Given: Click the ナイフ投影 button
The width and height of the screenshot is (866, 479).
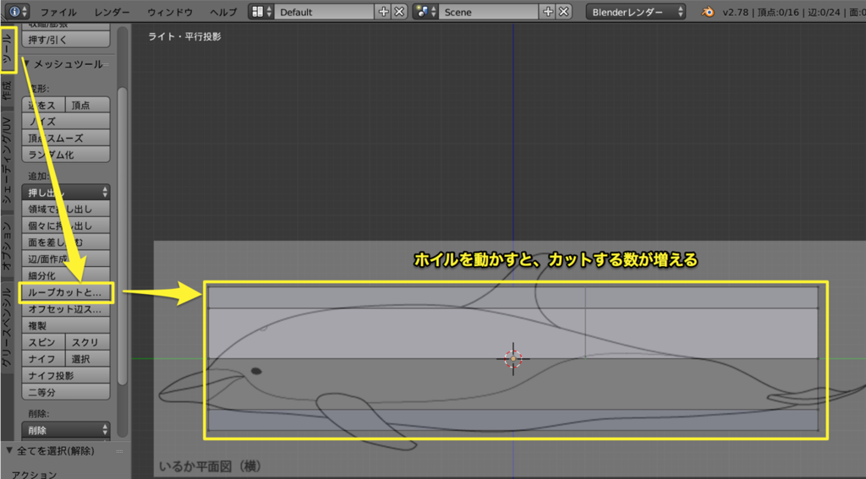Looking at the screenshot, I should [x=66, y=375].
